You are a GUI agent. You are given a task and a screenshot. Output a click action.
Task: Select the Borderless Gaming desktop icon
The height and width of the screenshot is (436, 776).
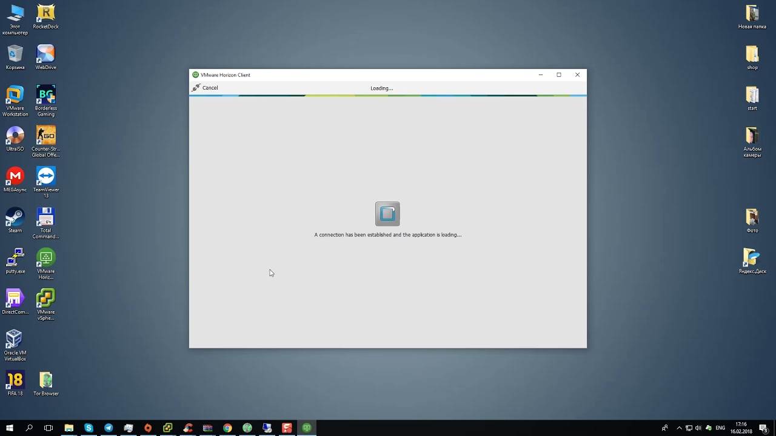[45, 101]
